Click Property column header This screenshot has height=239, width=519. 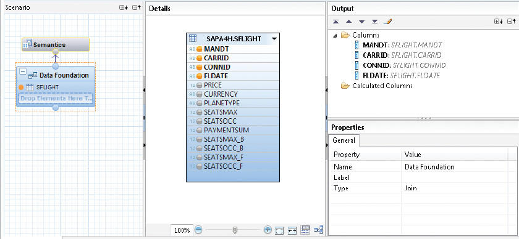tap(366, 154)
